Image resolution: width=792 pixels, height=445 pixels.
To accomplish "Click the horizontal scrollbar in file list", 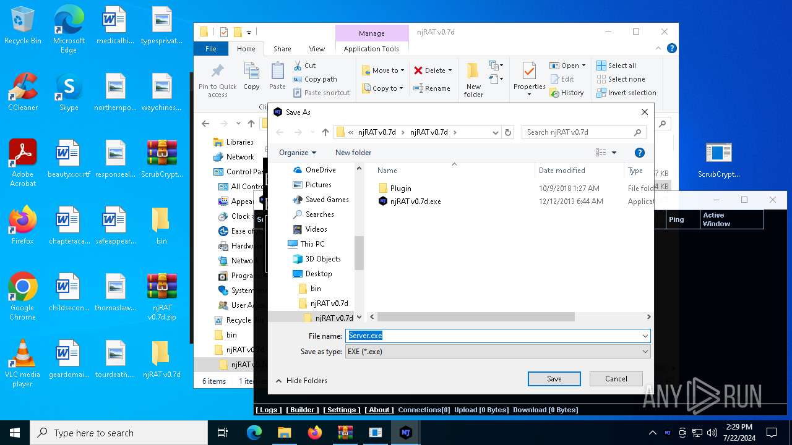I will pos(476,317).
